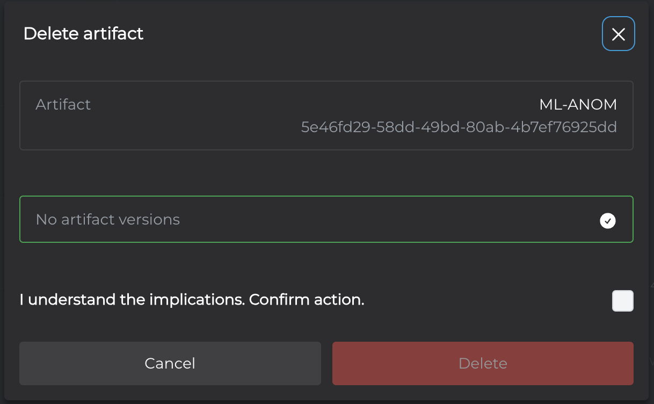Click the Delete button to confirm artifact deletion
Viewport: 654px width, 404px height.
point(483,364)
